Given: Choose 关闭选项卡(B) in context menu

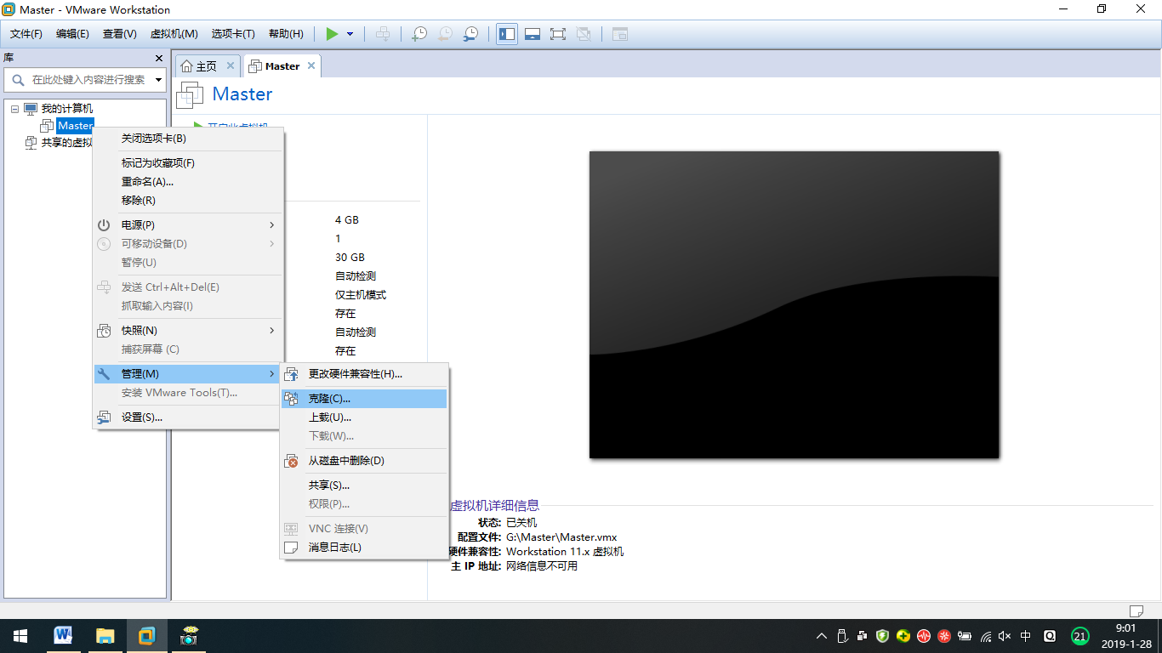Looking at the screenshot, I should [188, 139].
